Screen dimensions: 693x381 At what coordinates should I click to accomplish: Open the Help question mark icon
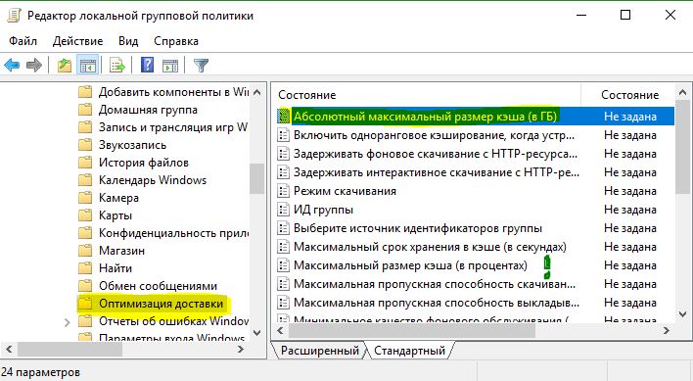(x=147, y=65)
